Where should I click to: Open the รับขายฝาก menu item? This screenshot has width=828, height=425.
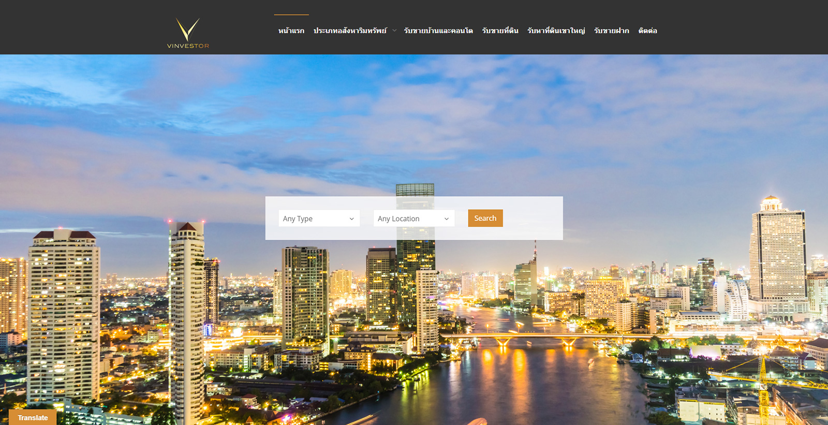(x=612, y=31)
